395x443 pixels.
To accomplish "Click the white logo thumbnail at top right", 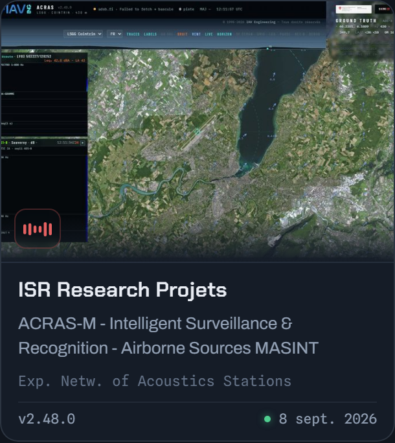I will 354,9.
